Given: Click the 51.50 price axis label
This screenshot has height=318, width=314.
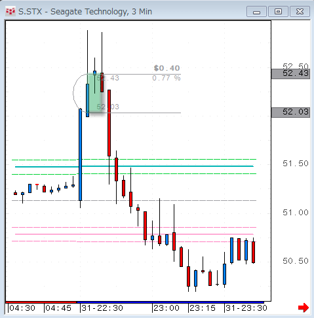Looking at the screenshot, I should point(296,164).
